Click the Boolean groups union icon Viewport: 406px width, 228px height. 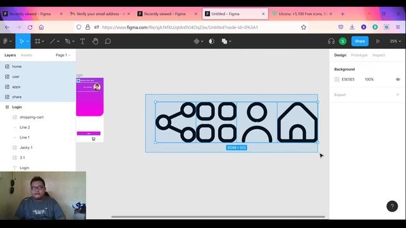(x=224, y=41)
